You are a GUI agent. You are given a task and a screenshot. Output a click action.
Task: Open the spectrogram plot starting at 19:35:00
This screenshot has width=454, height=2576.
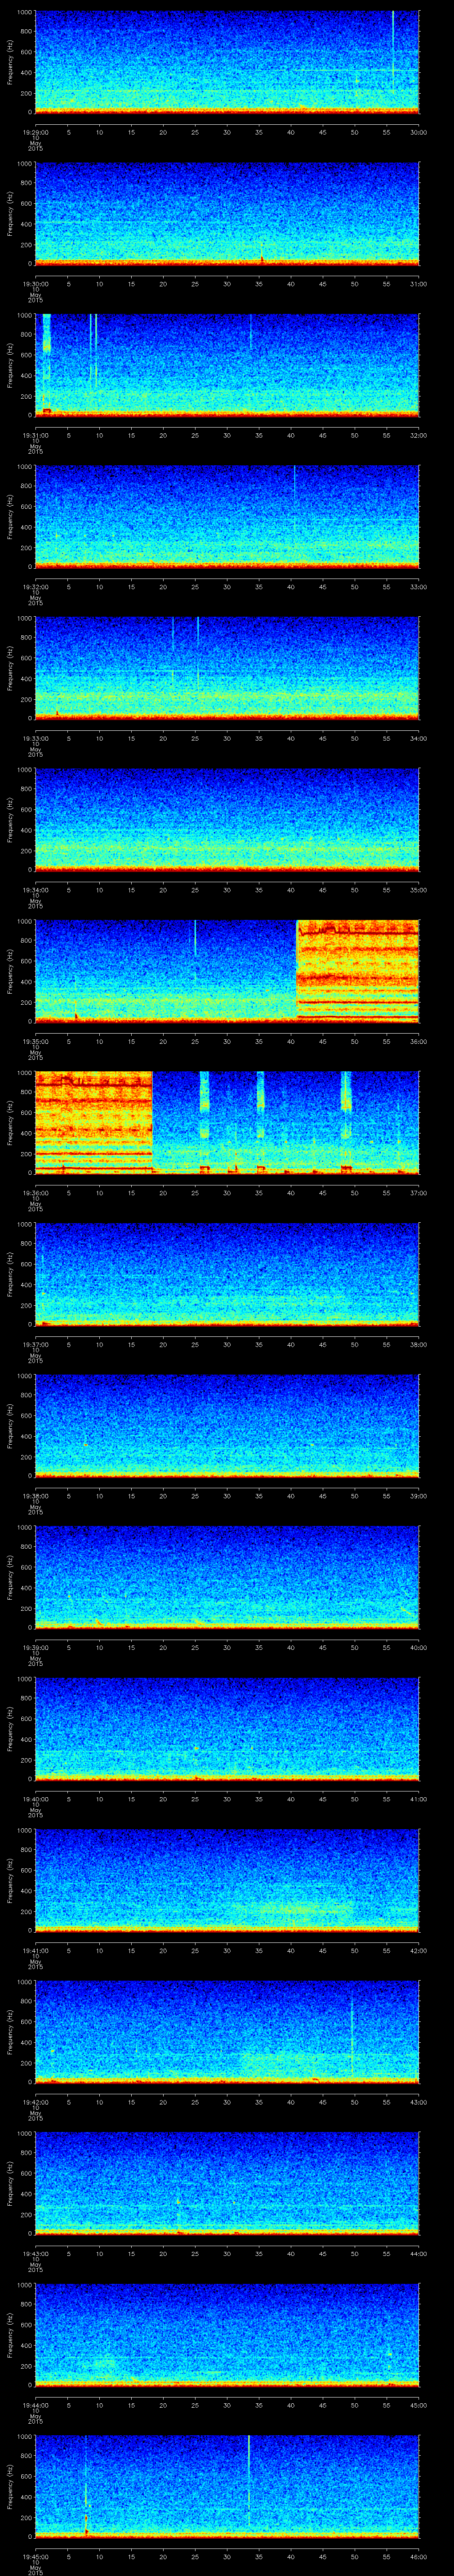[x=227, y=971]
